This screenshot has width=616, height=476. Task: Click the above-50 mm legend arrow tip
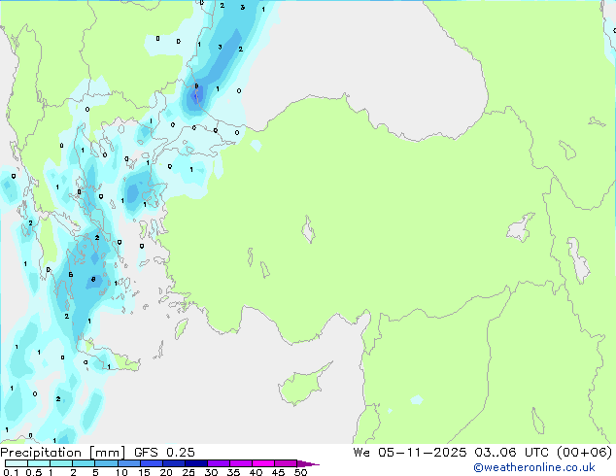coord(308,463)
